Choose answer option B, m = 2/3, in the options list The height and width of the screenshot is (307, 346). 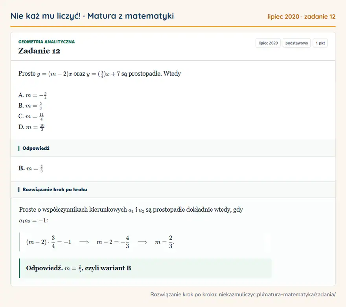point(30,106)
